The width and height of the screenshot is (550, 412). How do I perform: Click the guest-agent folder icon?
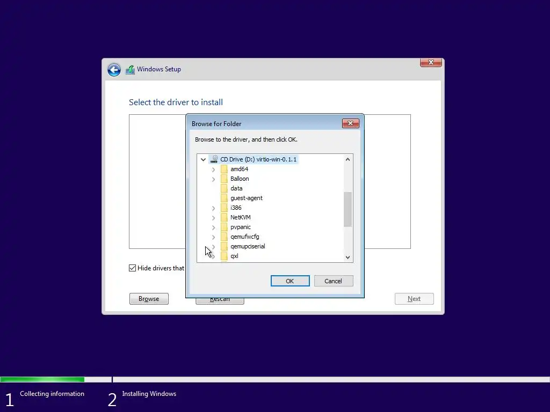pyautogui.click(x=224, y=198)
